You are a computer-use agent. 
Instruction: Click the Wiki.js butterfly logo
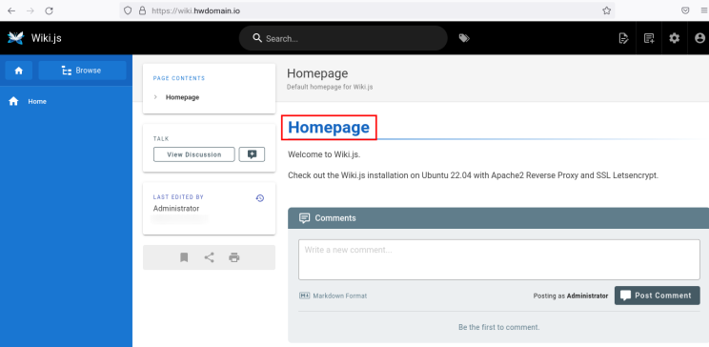coord(16,38)
